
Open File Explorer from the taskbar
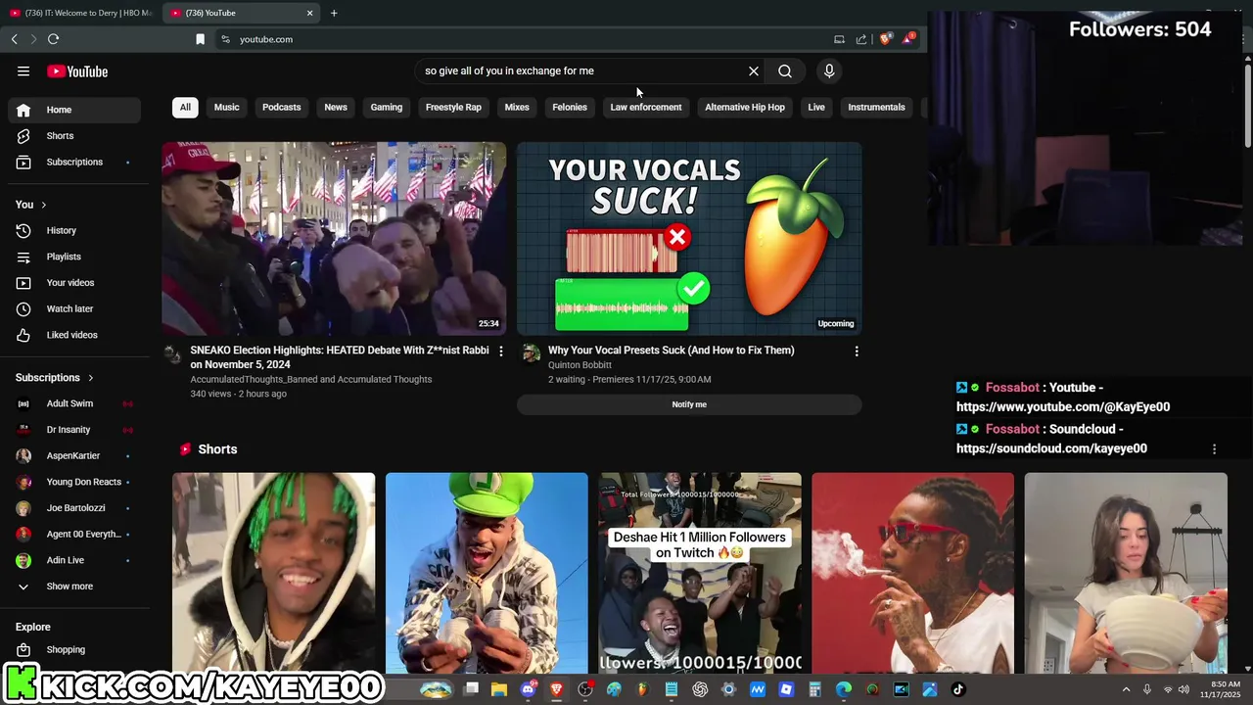pos(499,689)
